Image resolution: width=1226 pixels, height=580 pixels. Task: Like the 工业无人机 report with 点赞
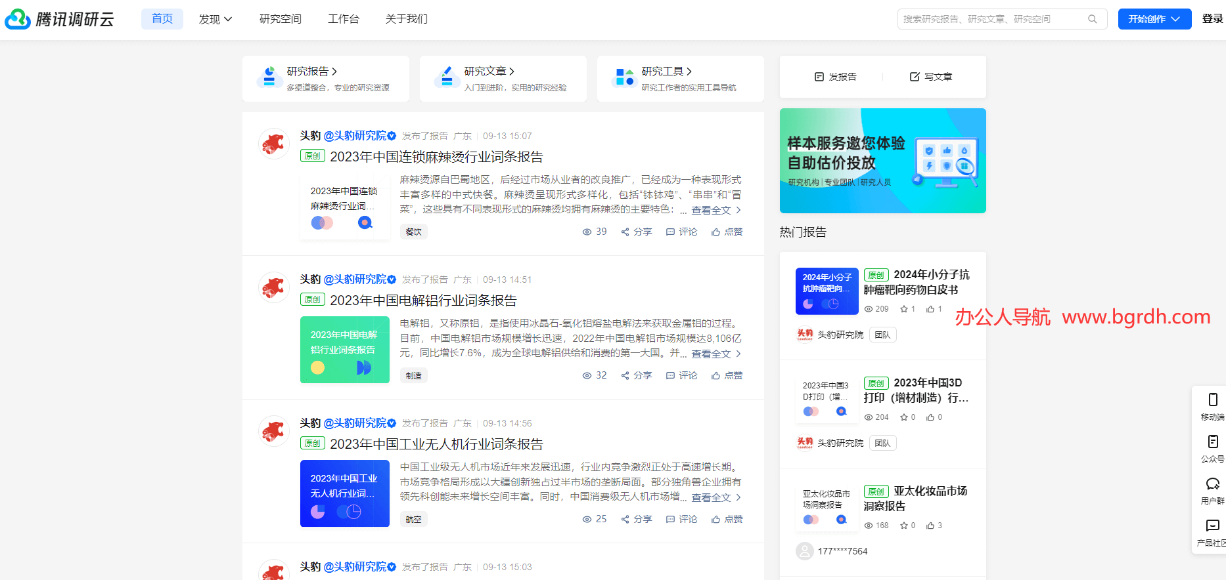(x=727, y=519)
